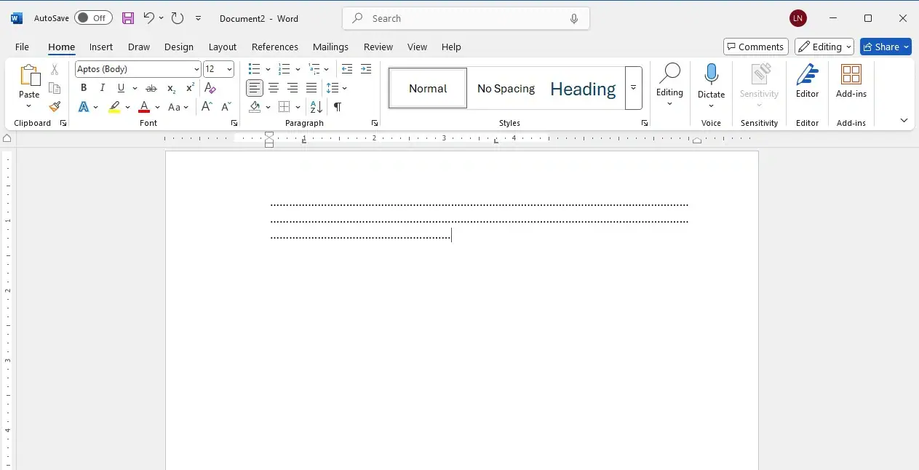Toggle Bold formatting
Screen dimensions: 919x470
pyautogui.click(x=84, y=88)
